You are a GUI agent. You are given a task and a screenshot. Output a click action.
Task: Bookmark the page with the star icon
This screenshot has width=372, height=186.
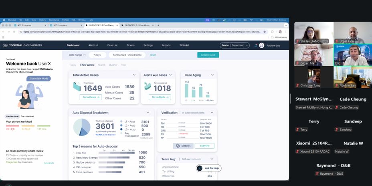point(265,32)
